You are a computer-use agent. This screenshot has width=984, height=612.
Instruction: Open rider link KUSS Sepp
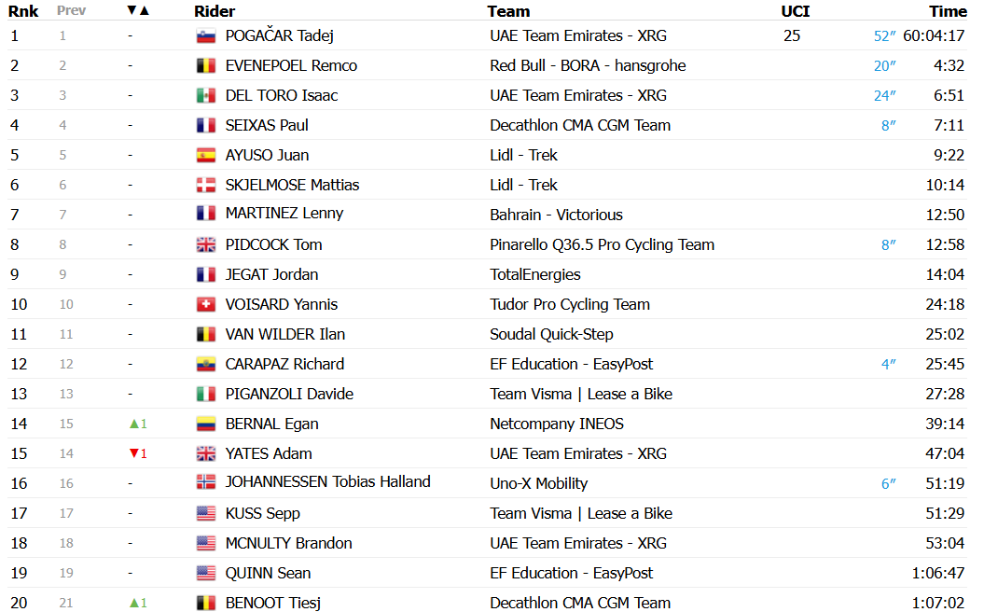click(262, 513)
